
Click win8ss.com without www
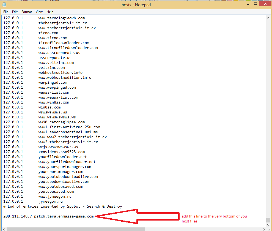click(50, 107)
